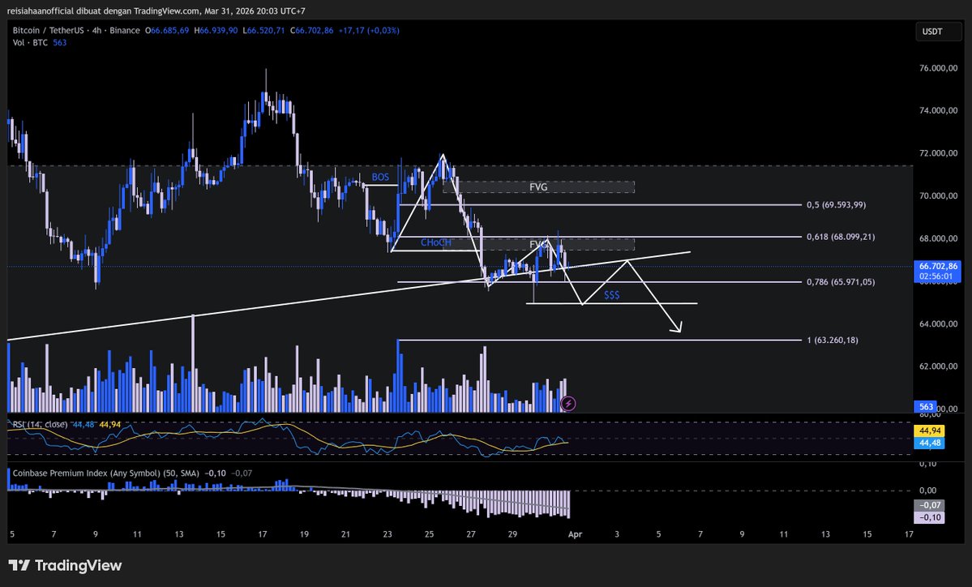Open the USDT currency selector
972x587 pixels.
[x=939, y=32]
